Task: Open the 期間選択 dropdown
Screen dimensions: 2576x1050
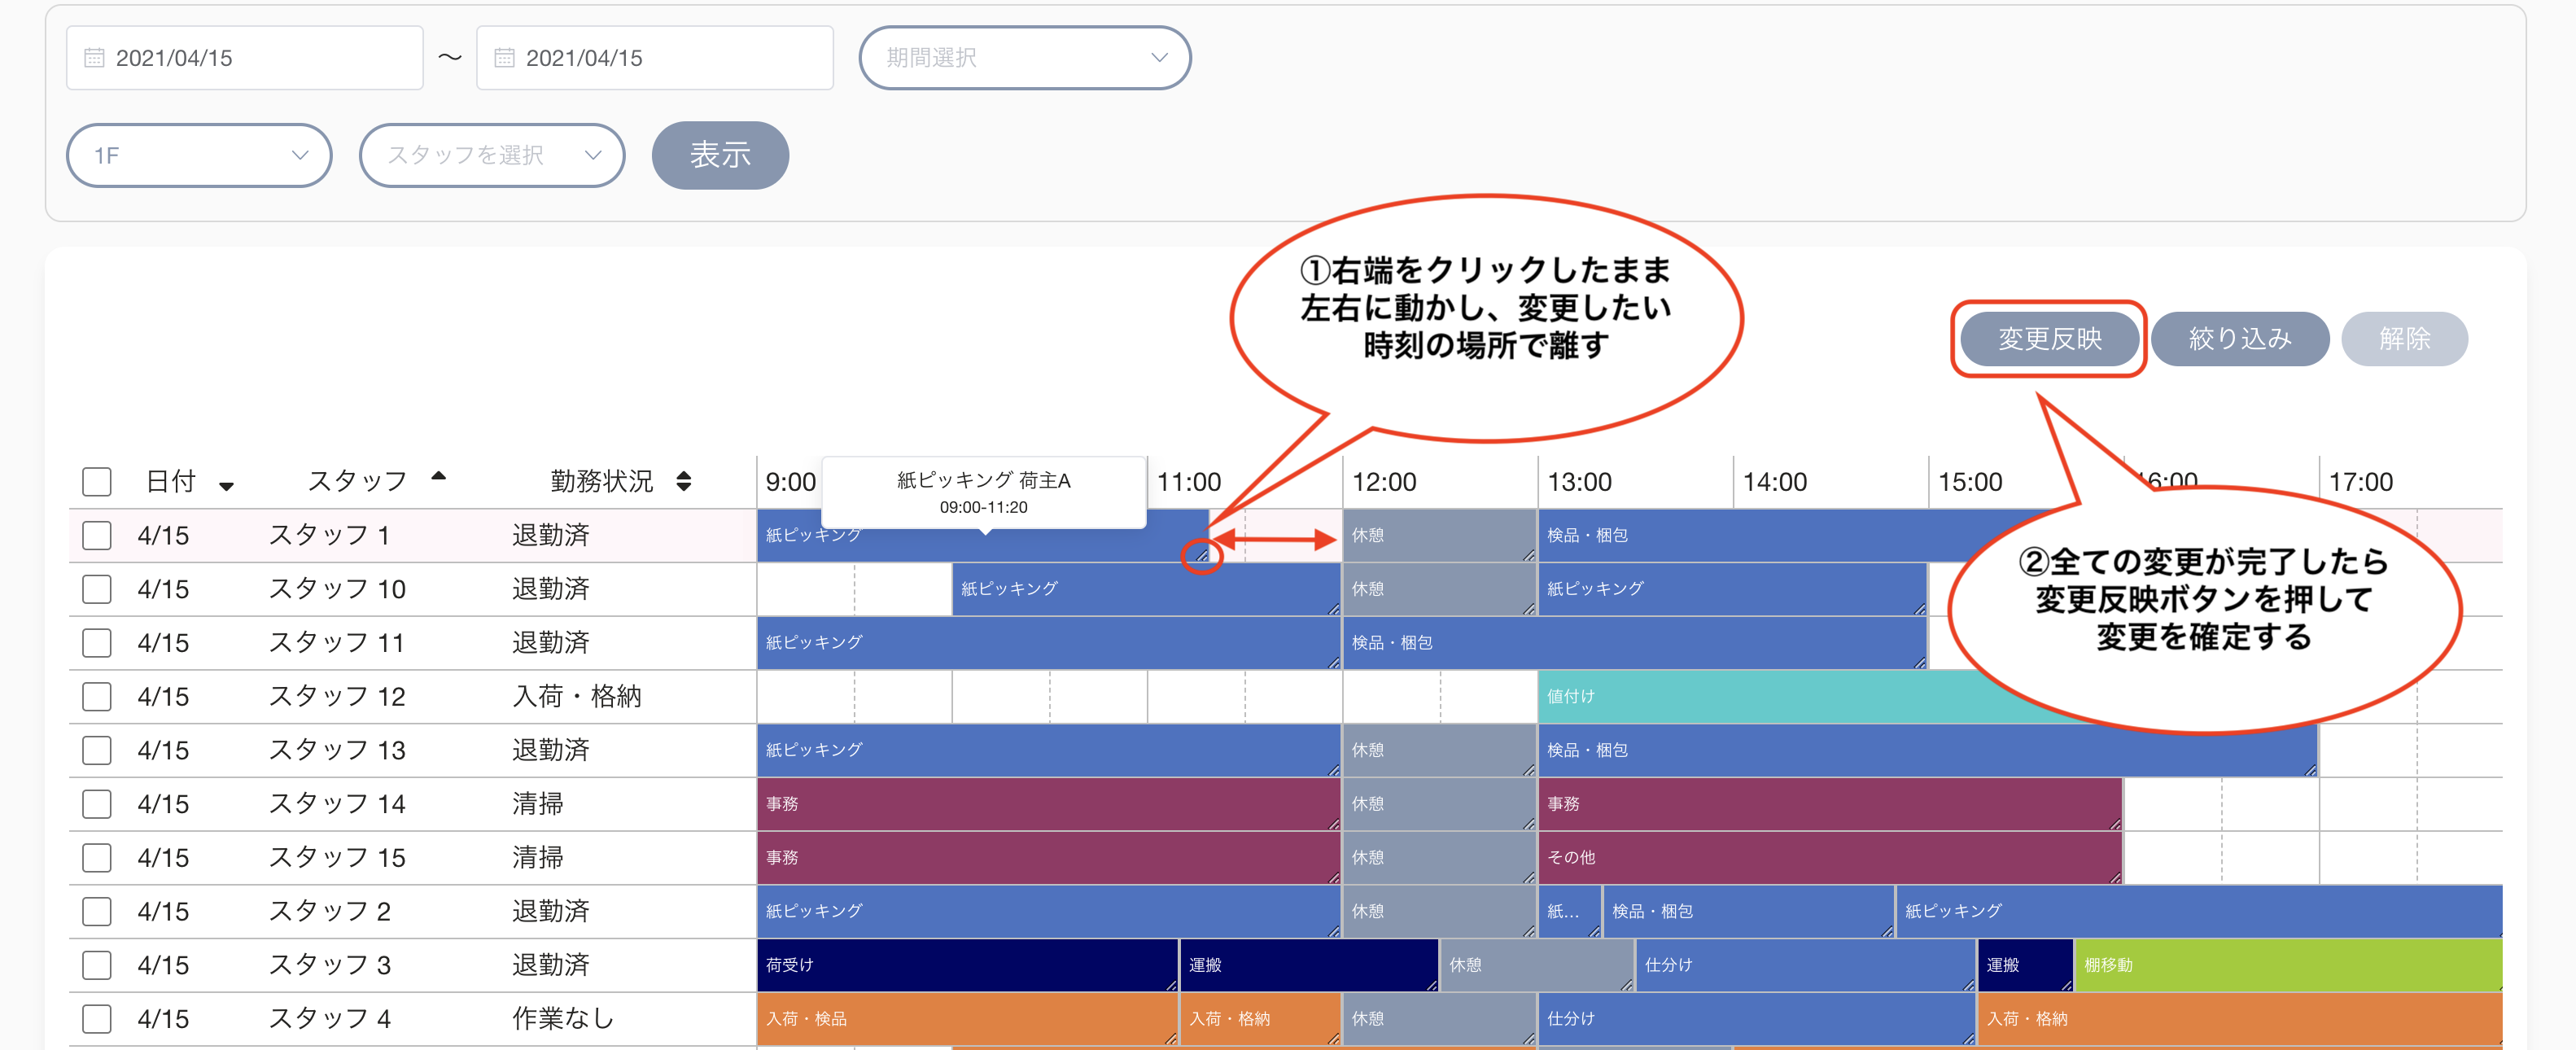Action: pos(1025,58)
